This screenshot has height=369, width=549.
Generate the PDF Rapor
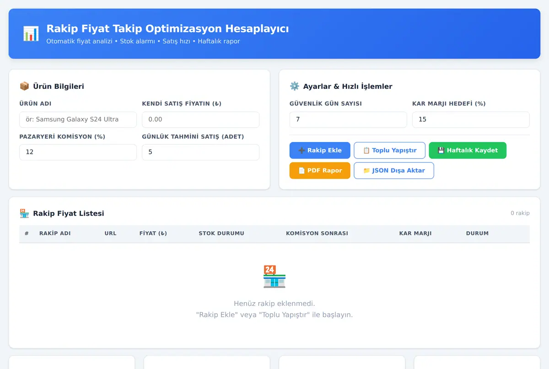[x=320, y=170]
